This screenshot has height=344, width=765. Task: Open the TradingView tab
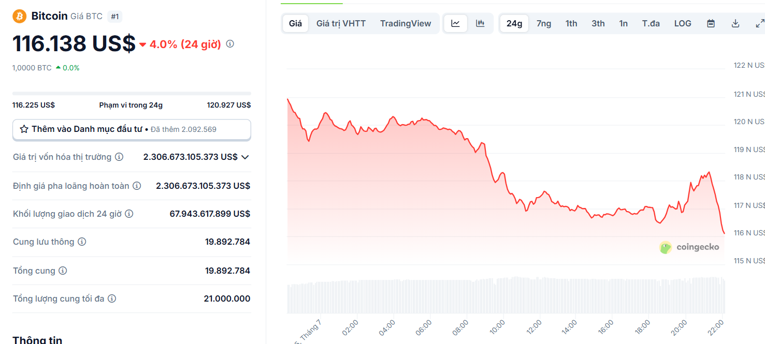coord(406,23)
